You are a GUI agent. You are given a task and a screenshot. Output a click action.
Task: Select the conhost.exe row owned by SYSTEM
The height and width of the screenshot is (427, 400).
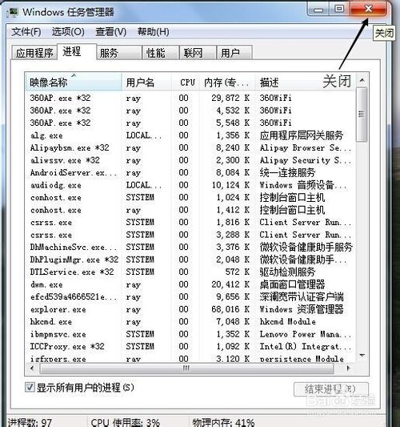tap(190, 197)
